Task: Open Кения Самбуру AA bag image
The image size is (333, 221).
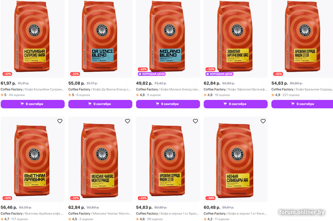Action: point(236,158)
